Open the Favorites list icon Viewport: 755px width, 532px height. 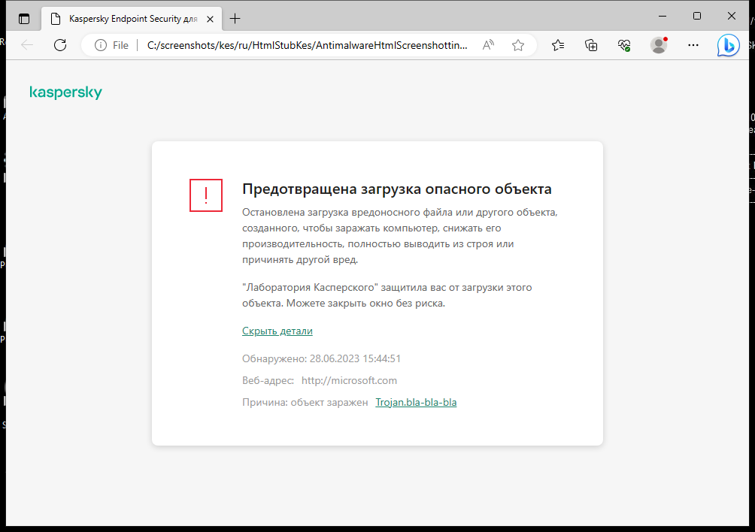point(557,45)
